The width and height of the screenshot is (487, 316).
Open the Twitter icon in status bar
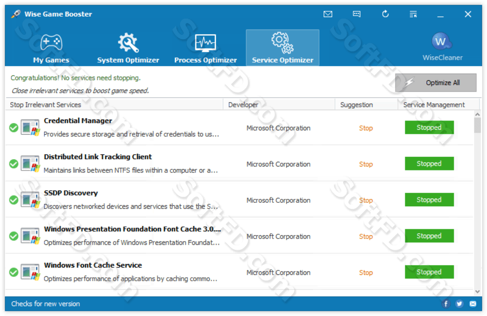(460, 304)
